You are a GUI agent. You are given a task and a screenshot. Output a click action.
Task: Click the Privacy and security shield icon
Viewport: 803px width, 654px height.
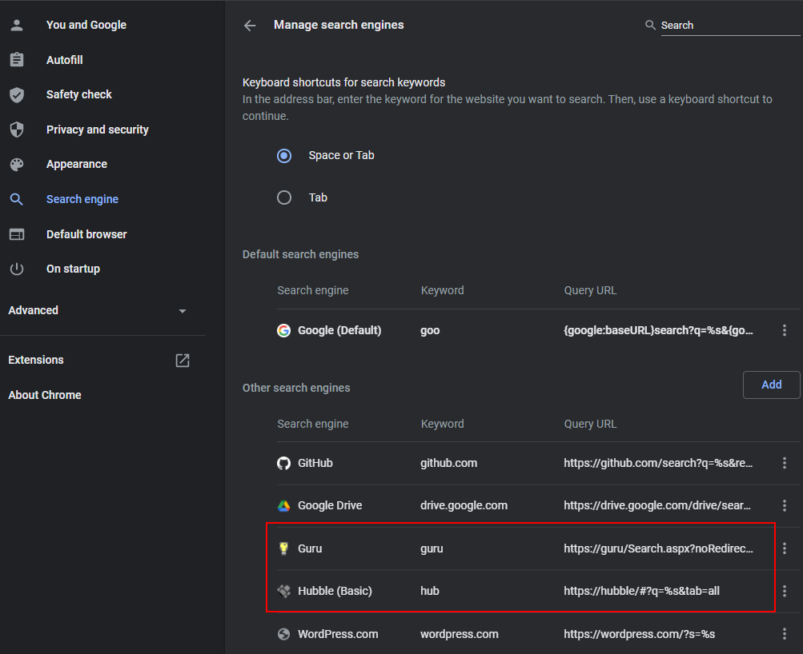click(17, 130)
